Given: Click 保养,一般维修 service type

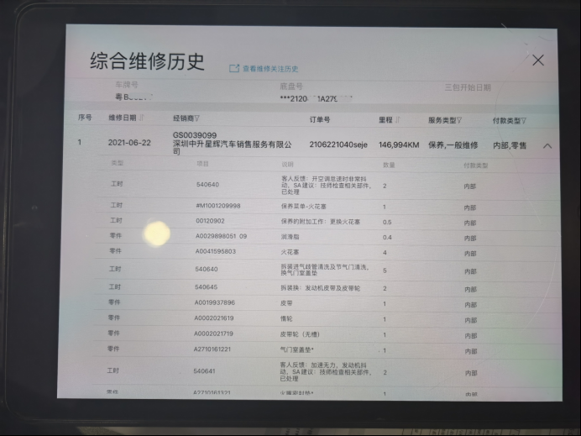Looking at the screenshot, I should coord(453,145).
